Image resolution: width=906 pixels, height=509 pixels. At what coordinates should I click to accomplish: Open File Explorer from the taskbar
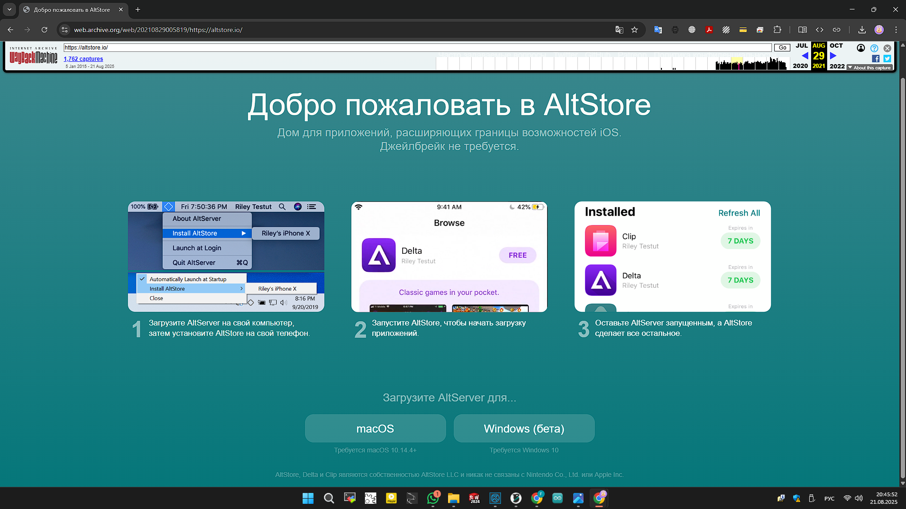click(453, 498)
